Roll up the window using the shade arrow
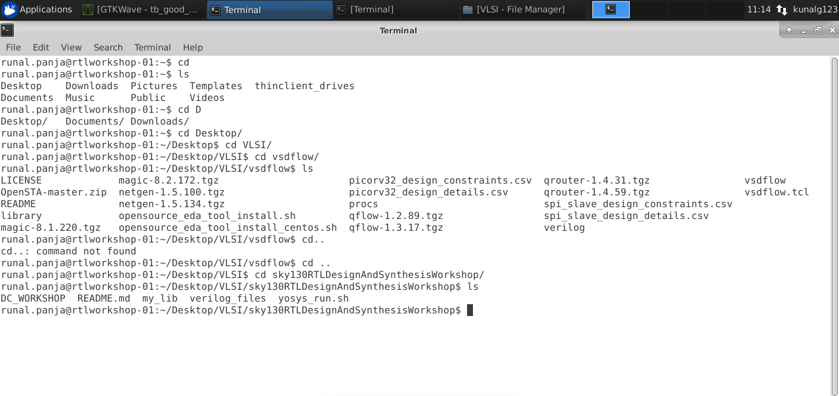This screenshot has height=396, width=839. pos(789,30)
